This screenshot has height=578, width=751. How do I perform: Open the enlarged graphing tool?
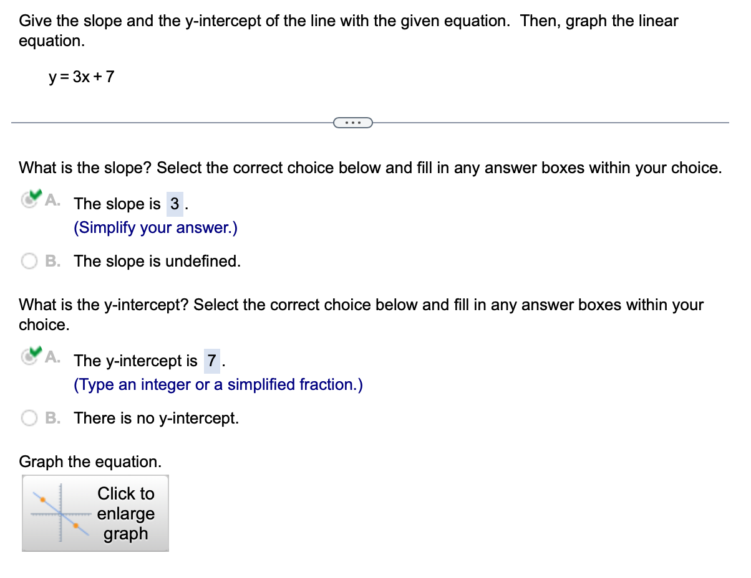click(x=125, y=513)
